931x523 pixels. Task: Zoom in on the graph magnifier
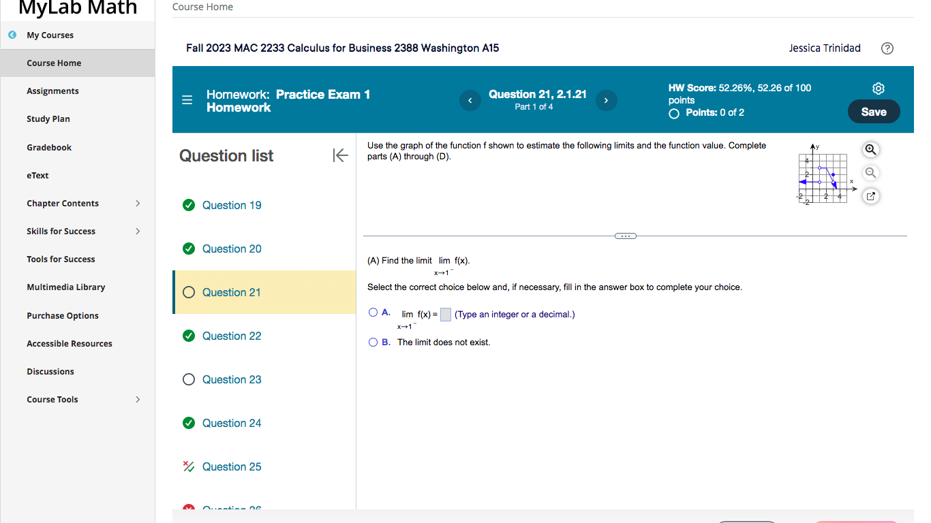coord(870,150)
